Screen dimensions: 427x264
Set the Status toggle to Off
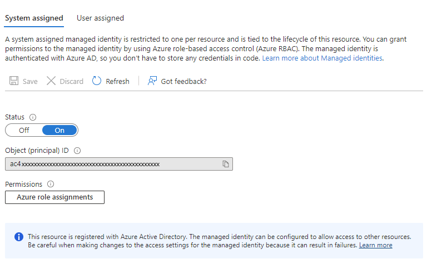pos(24,130)
